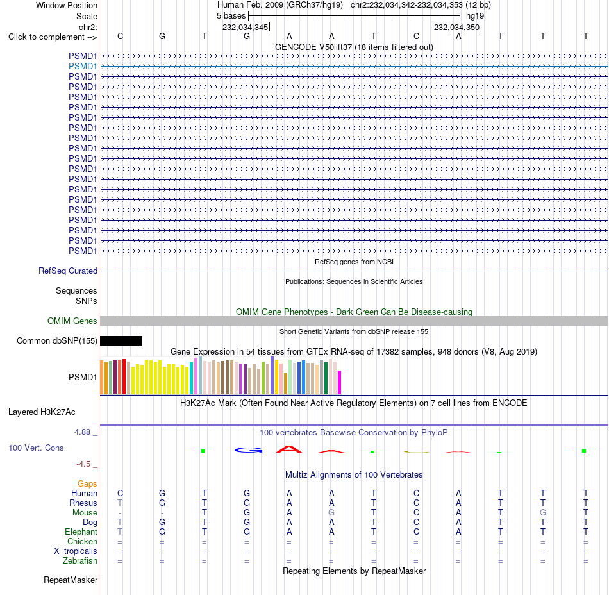Click the 'Elephant' species row label

click(x=81, y=532)
